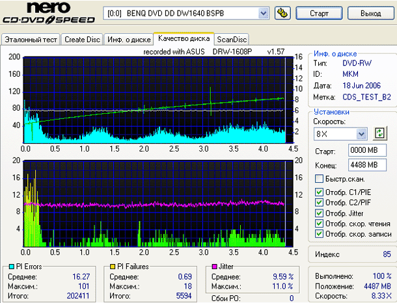This screenshot has width=397, height=303.
Task: Click the upper PI Errors graph
Action: click(158, 100)
